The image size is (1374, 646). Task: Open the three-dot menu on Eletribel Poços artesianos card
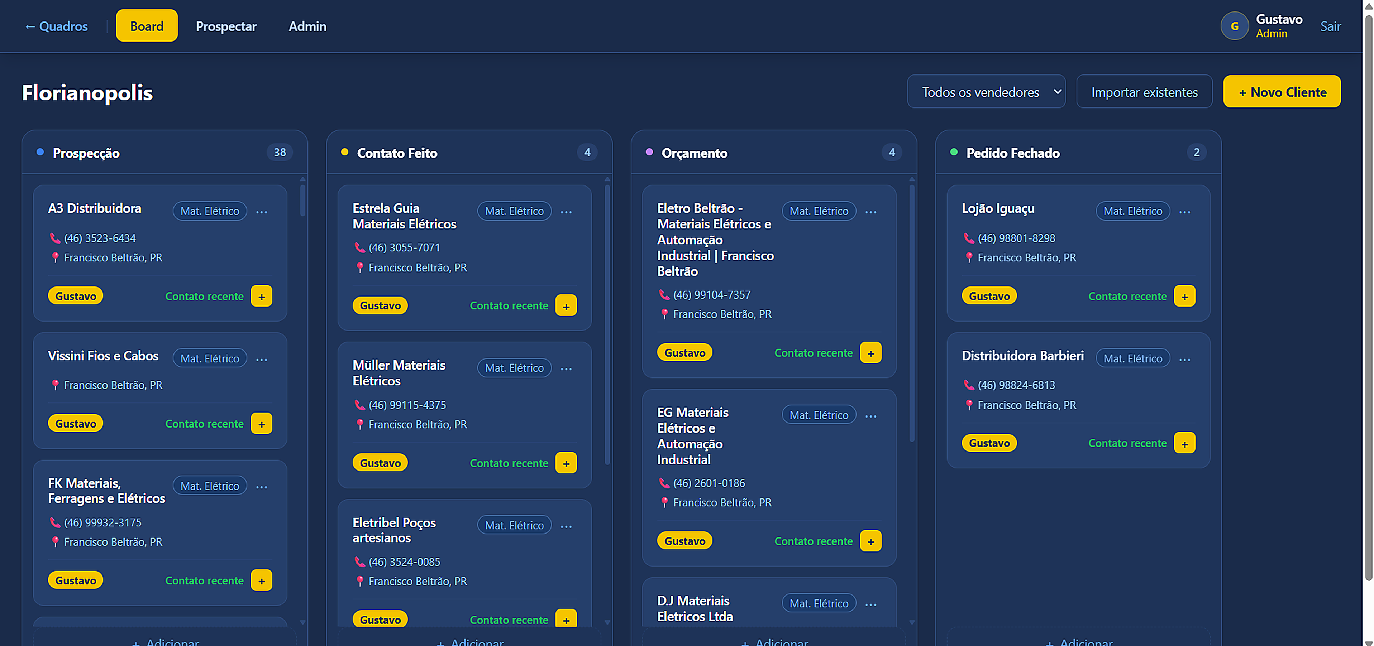pyautogui.click(x=566, y=526)
